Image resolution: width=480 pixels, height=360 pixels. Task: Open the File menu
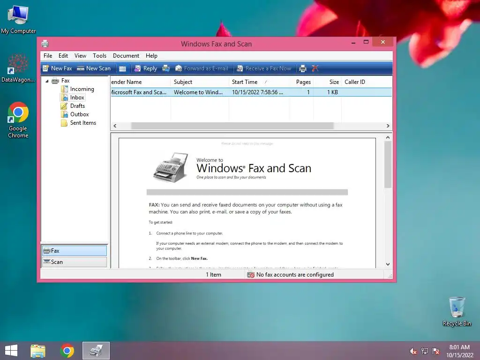pyautogui.click(x=48, y=56)
